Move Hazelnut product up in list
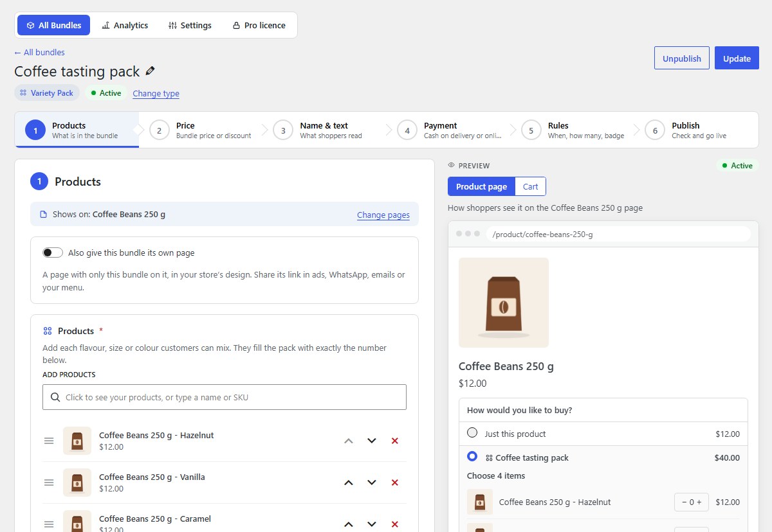The height and width of the screenshot is (532, 772). coord(349,441)
